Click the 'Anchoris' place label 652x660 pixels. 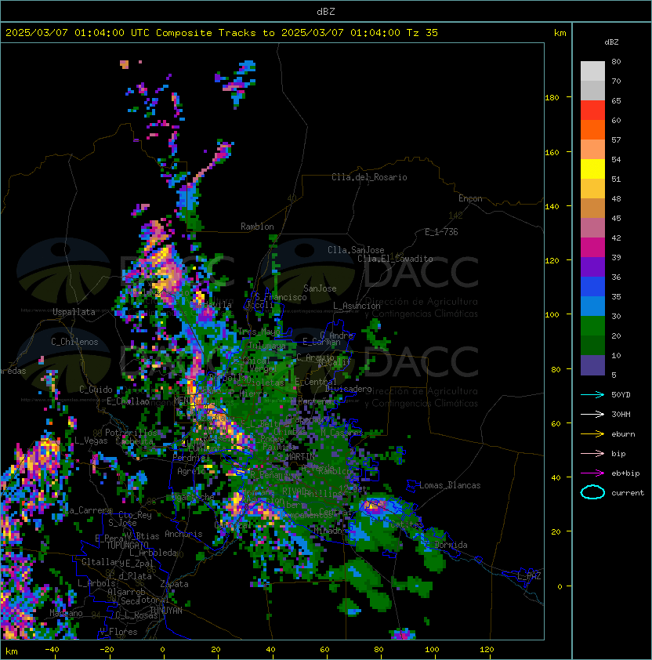(x=183, y=534)
